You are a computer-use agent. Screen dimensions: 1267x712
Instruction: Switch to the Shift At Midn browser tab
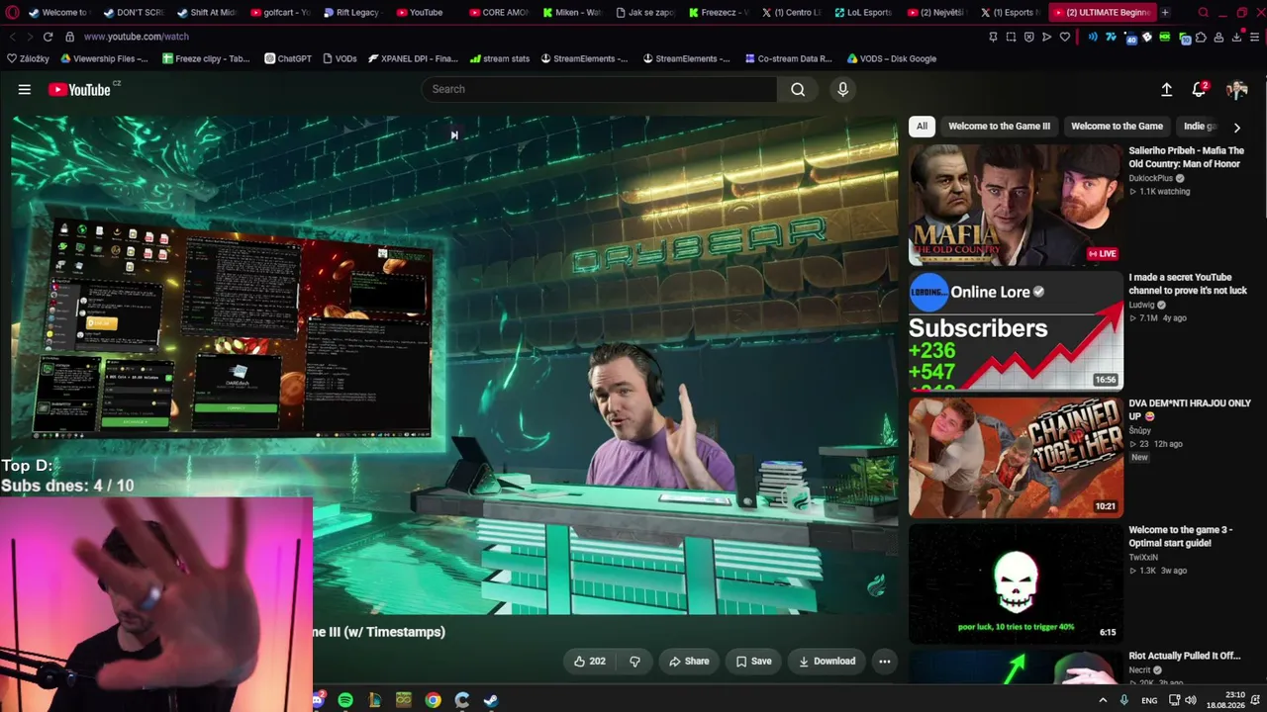point(205,13)
